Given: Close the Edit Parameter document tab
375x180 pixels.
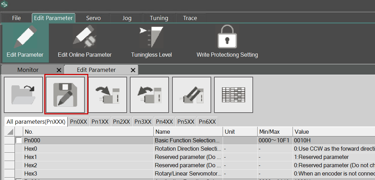Looking at the screenshot, I should point(133,70).
